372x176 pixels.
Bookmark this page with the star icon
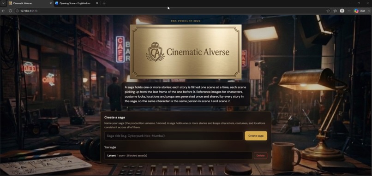[328, 11]
